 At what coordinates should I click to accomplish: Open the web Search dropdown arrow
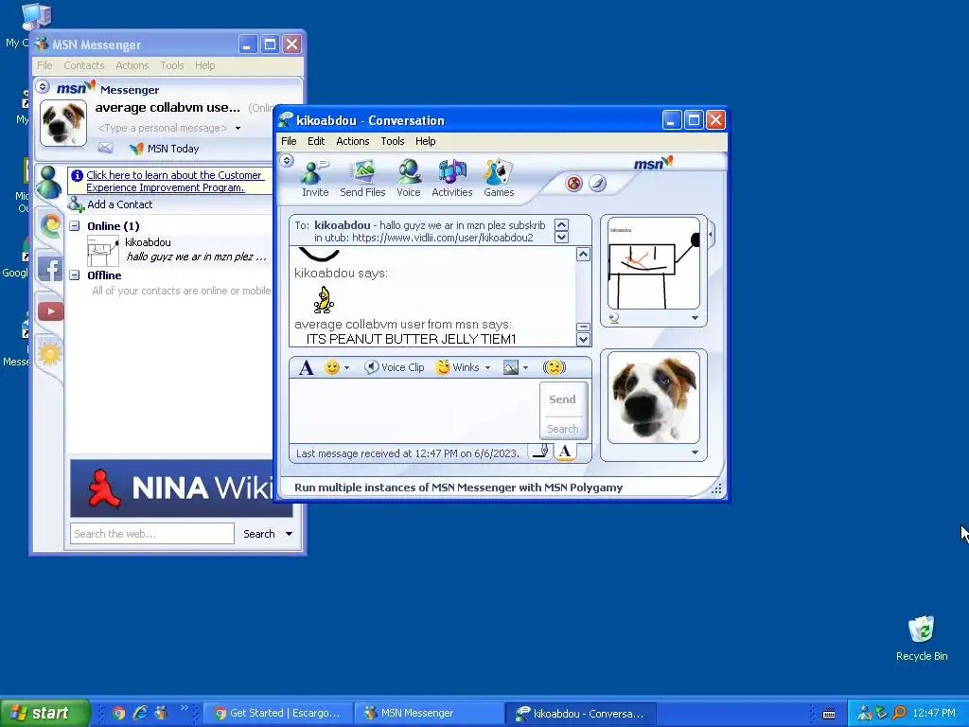click(289, 534)
